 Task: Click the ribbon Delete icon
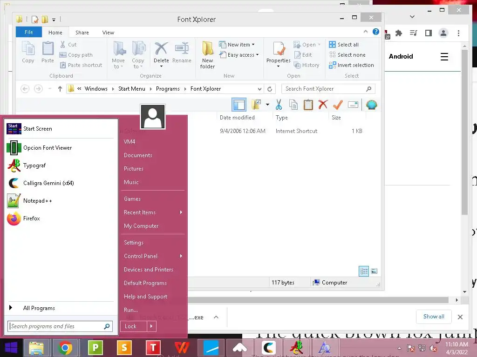click(x=161, y=48)
